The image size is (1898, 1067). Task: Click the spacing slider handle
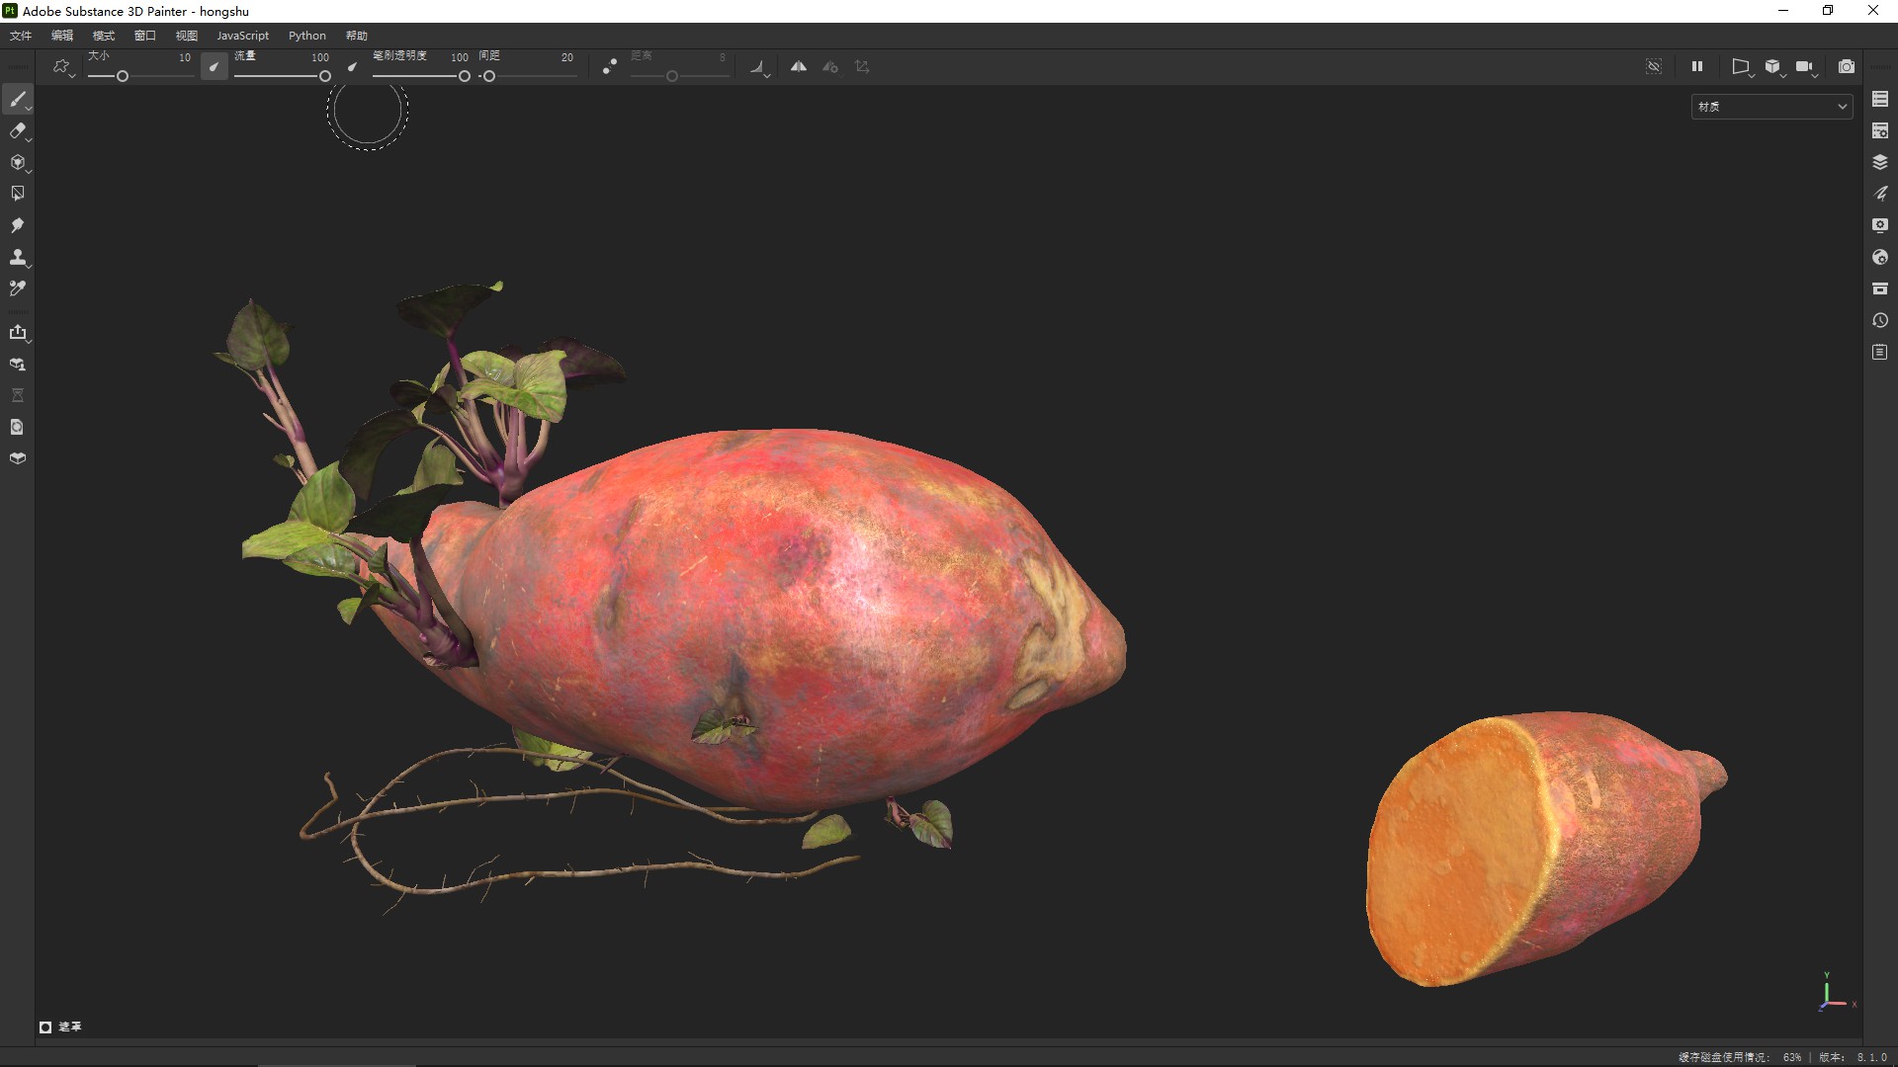488,76
